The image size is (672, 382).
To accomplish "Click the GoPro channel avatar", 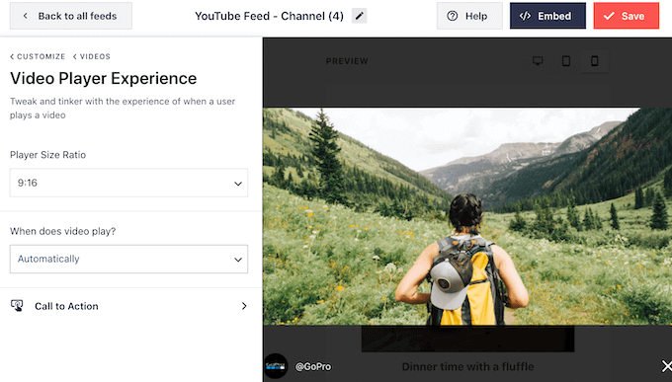I will tap(276, 366).
